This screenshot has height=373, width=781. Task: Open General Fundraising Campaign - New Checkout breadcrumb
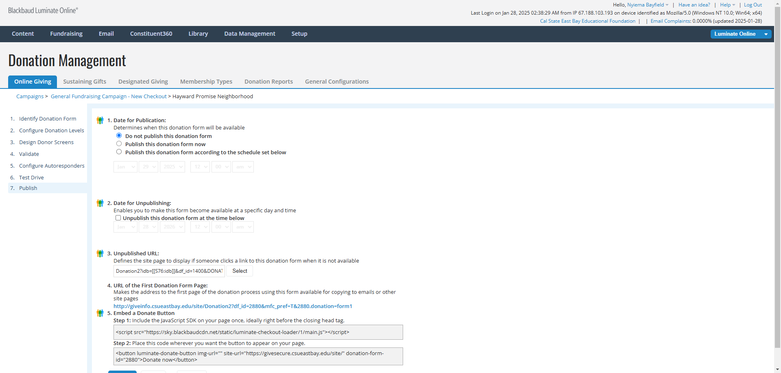pos(109,97)
